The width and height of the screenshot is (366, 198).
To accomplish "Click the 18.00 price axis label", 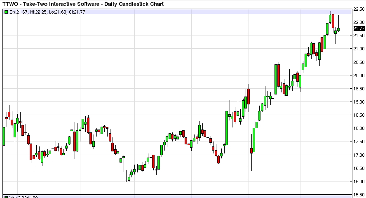I will (359, 128).
